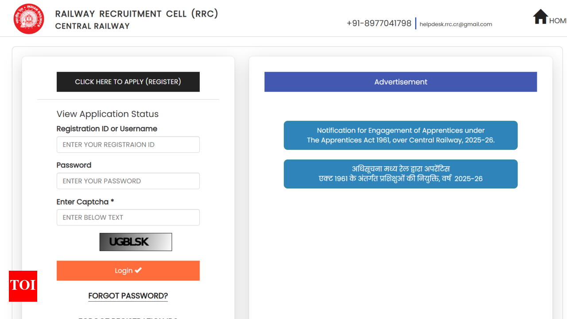Click the Indian Railways round logo
The height and width of the screenshot is (319, 567).
point(29,19)
